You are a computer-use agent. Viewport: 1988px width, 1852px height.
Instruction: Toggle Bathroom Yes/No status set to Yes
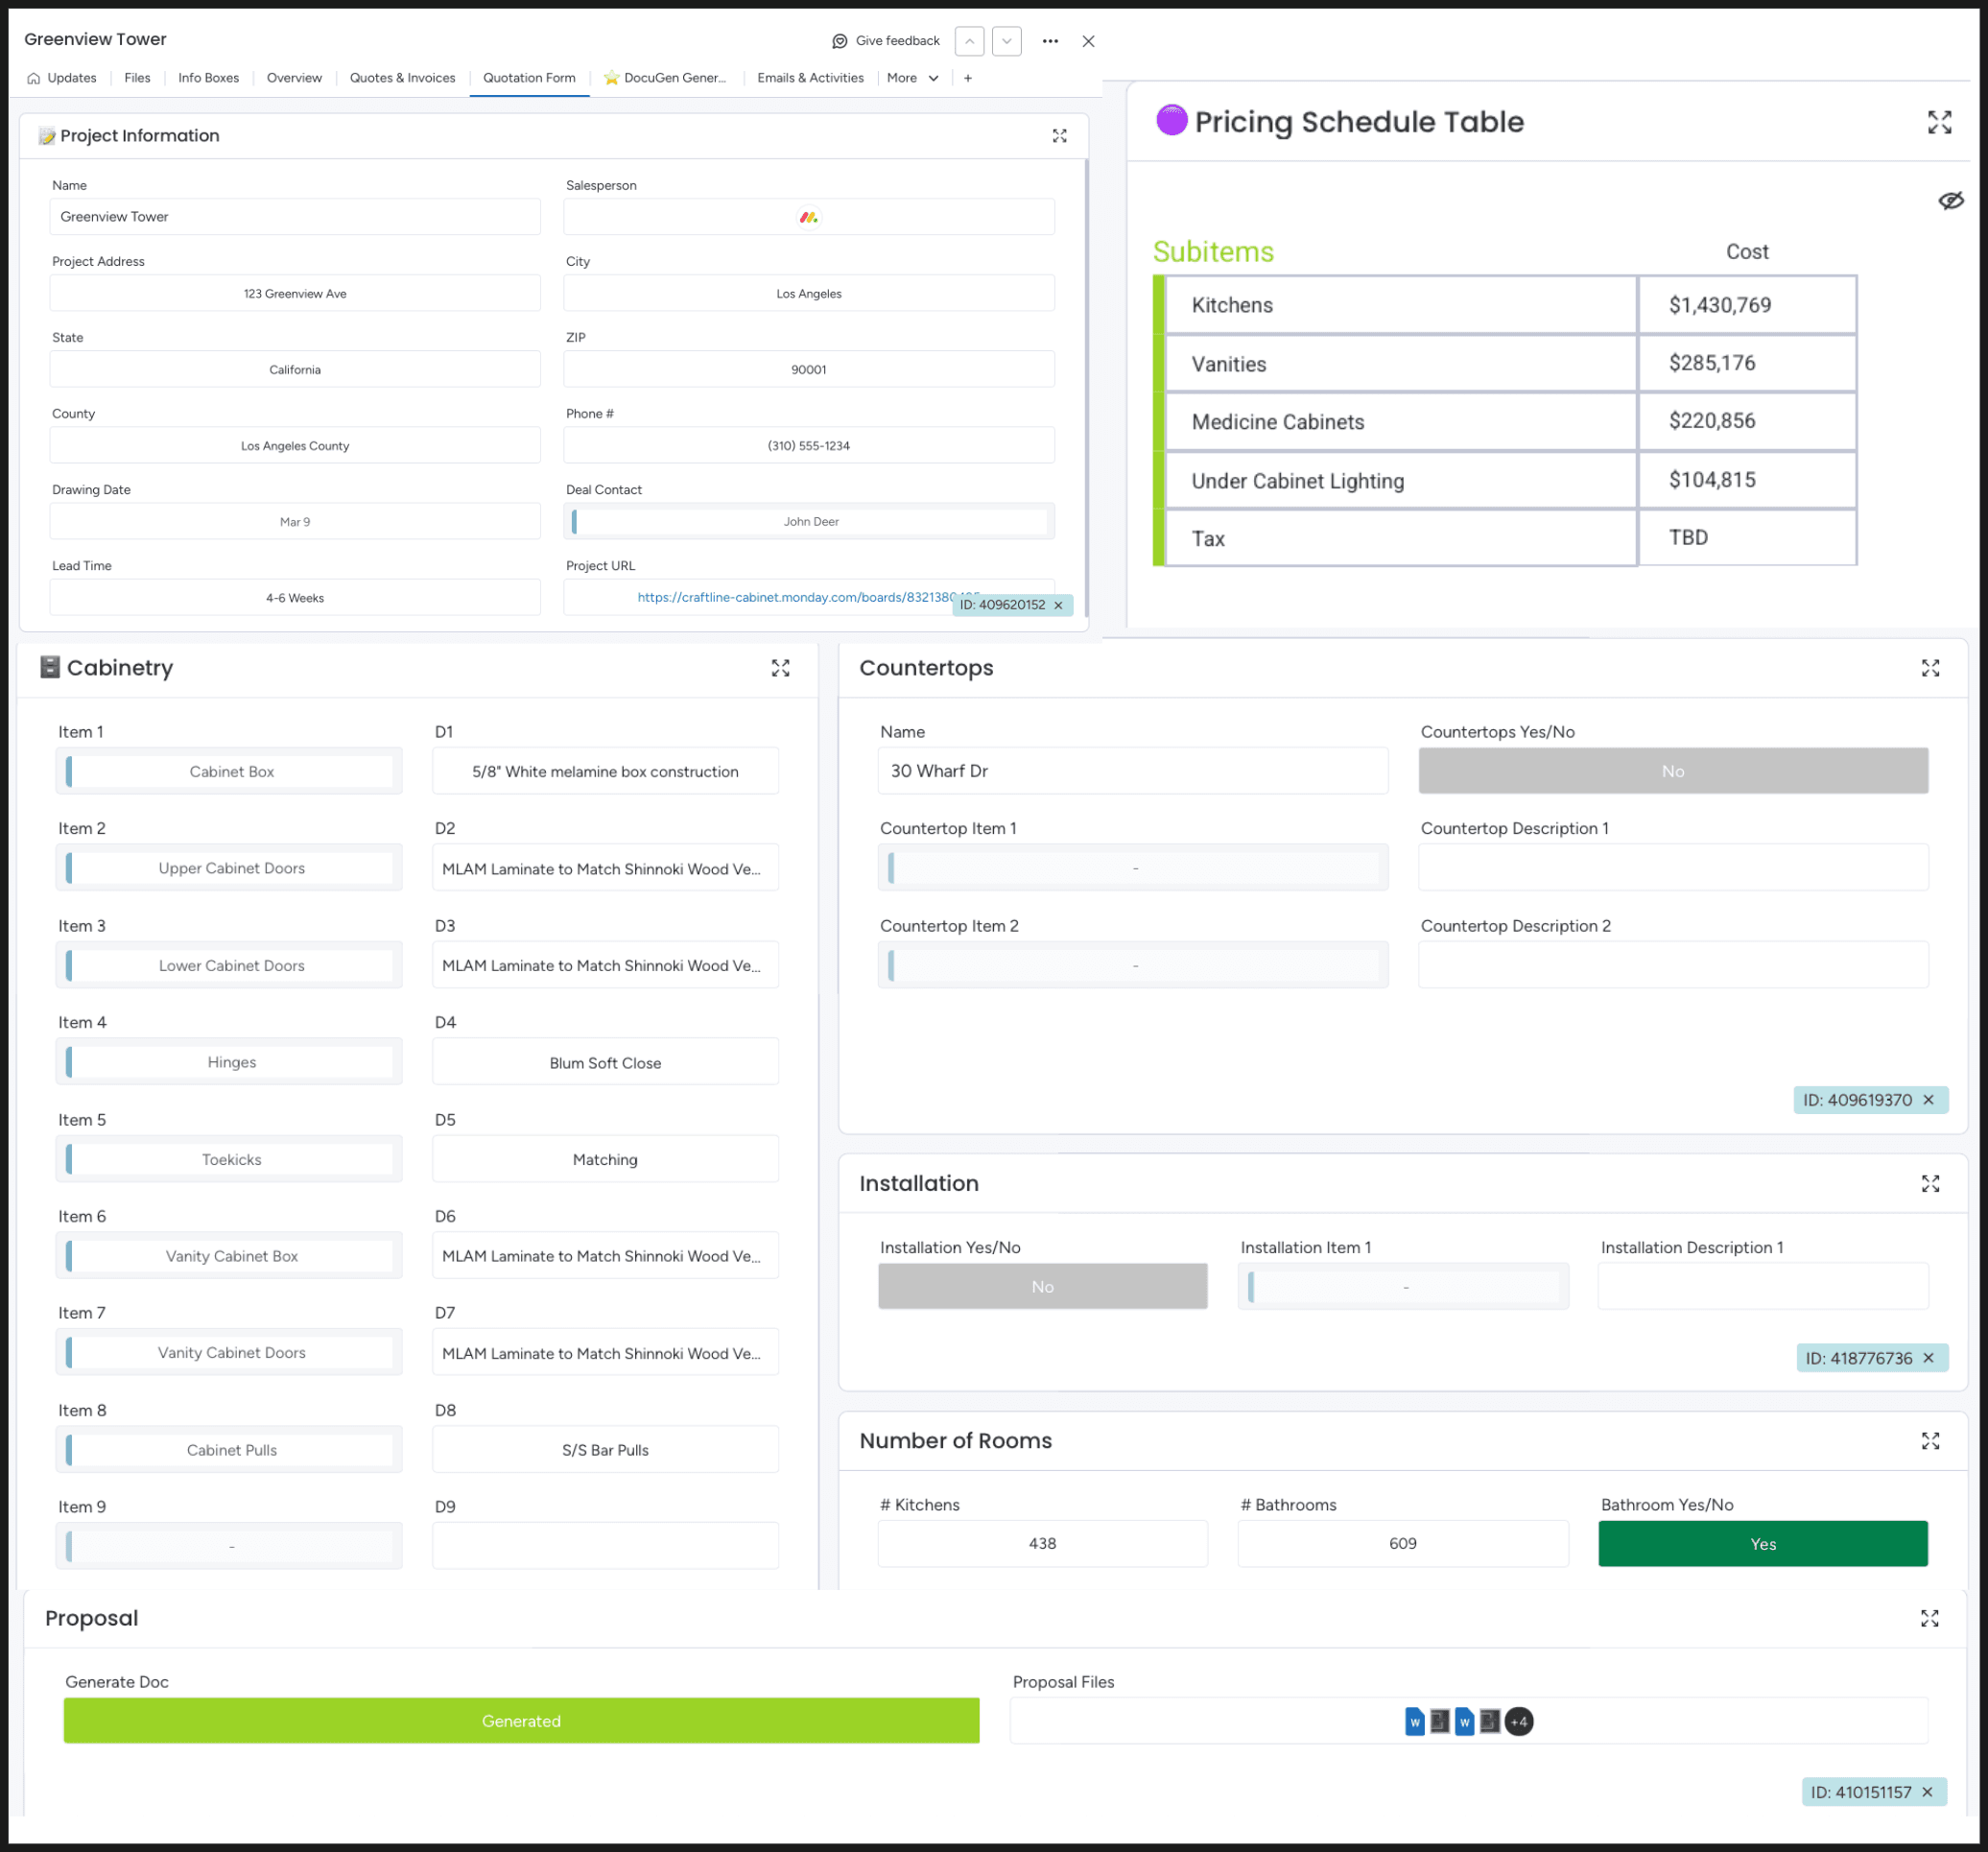pos(1762,1544)
